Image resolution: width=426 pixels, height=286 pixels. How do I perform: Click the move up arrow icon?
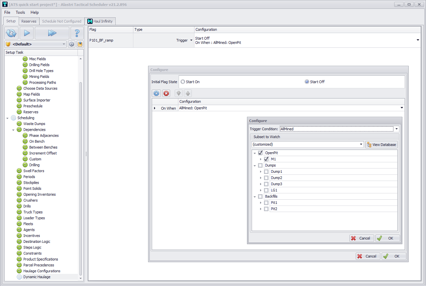point(188,93)
